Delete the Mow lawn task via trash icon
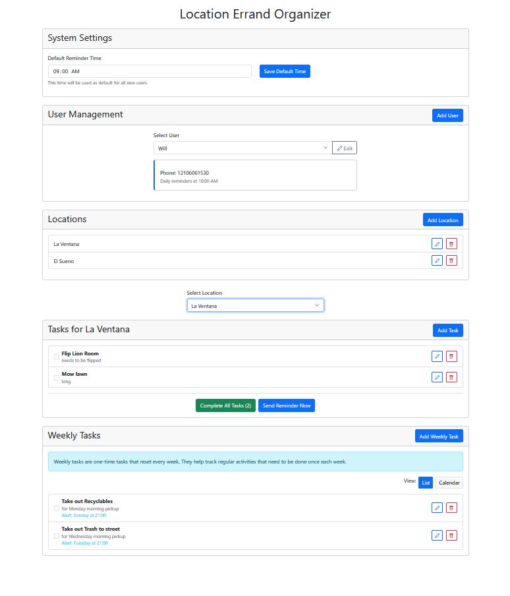The image size is (510, 596). pos(451,377)
